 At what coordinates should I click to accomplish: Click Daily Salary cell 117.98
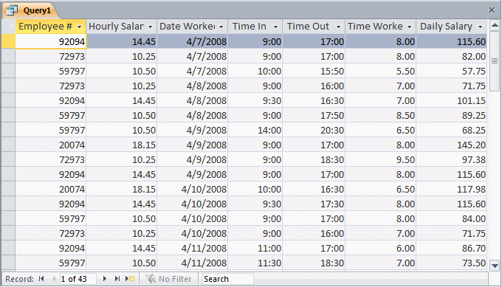(451, 189)
